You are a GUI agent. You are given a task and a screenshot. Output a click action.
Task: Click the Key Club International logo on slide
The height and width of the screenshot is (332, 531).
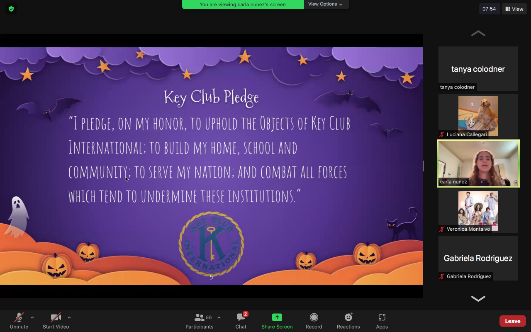(211, 244)
